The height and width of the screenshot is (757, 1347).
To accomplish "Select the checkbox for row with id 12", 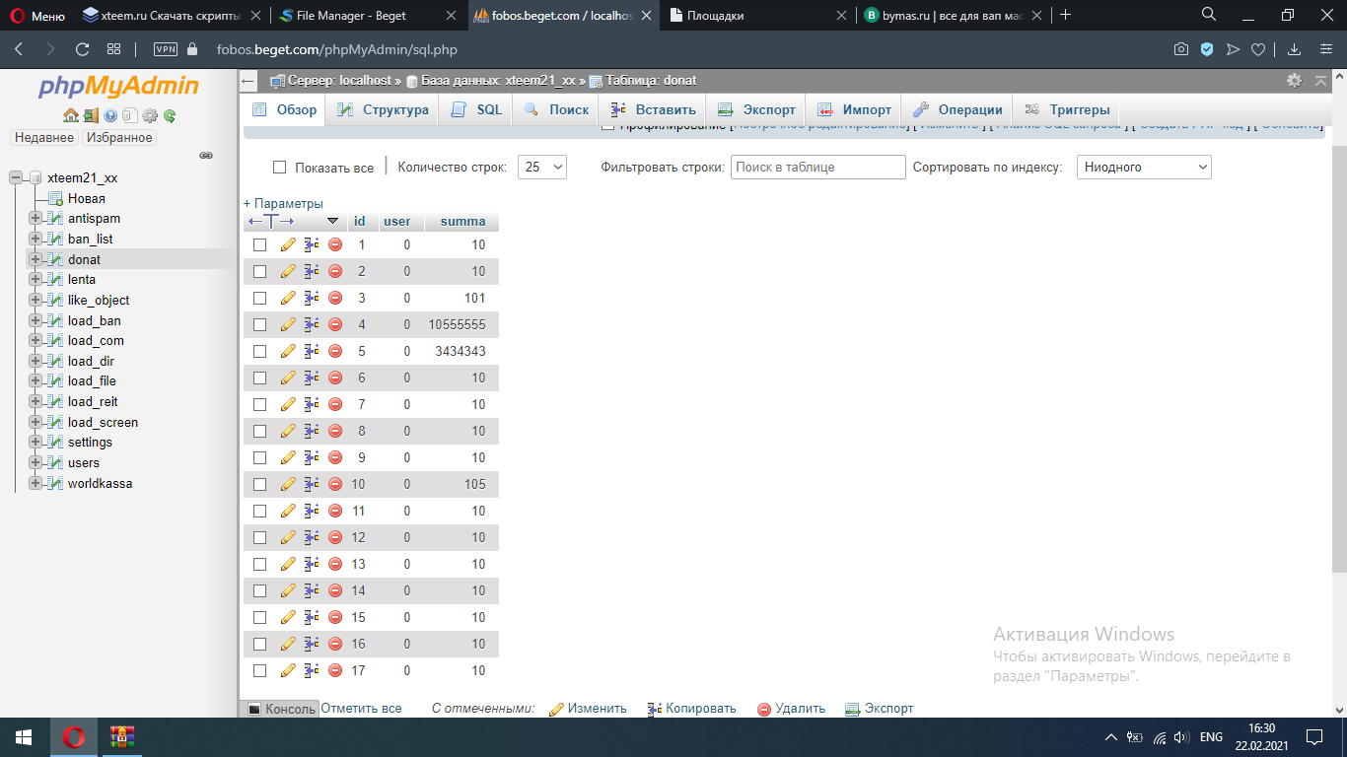I will pyautogui.click(x=260, y=537).
